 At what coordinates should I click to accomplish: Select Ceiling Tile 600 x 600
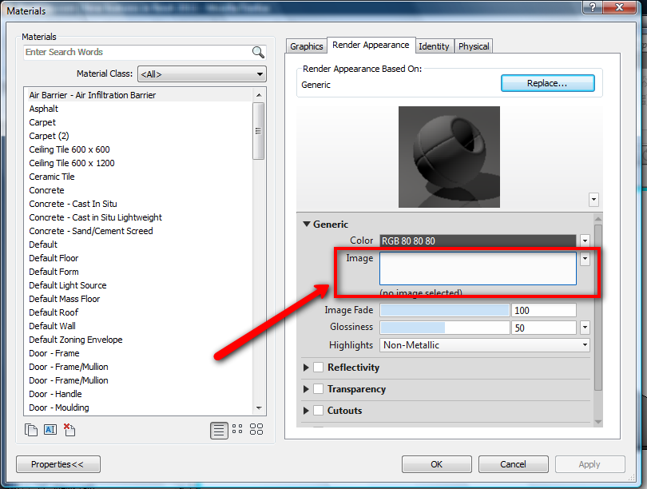point(69,149)
